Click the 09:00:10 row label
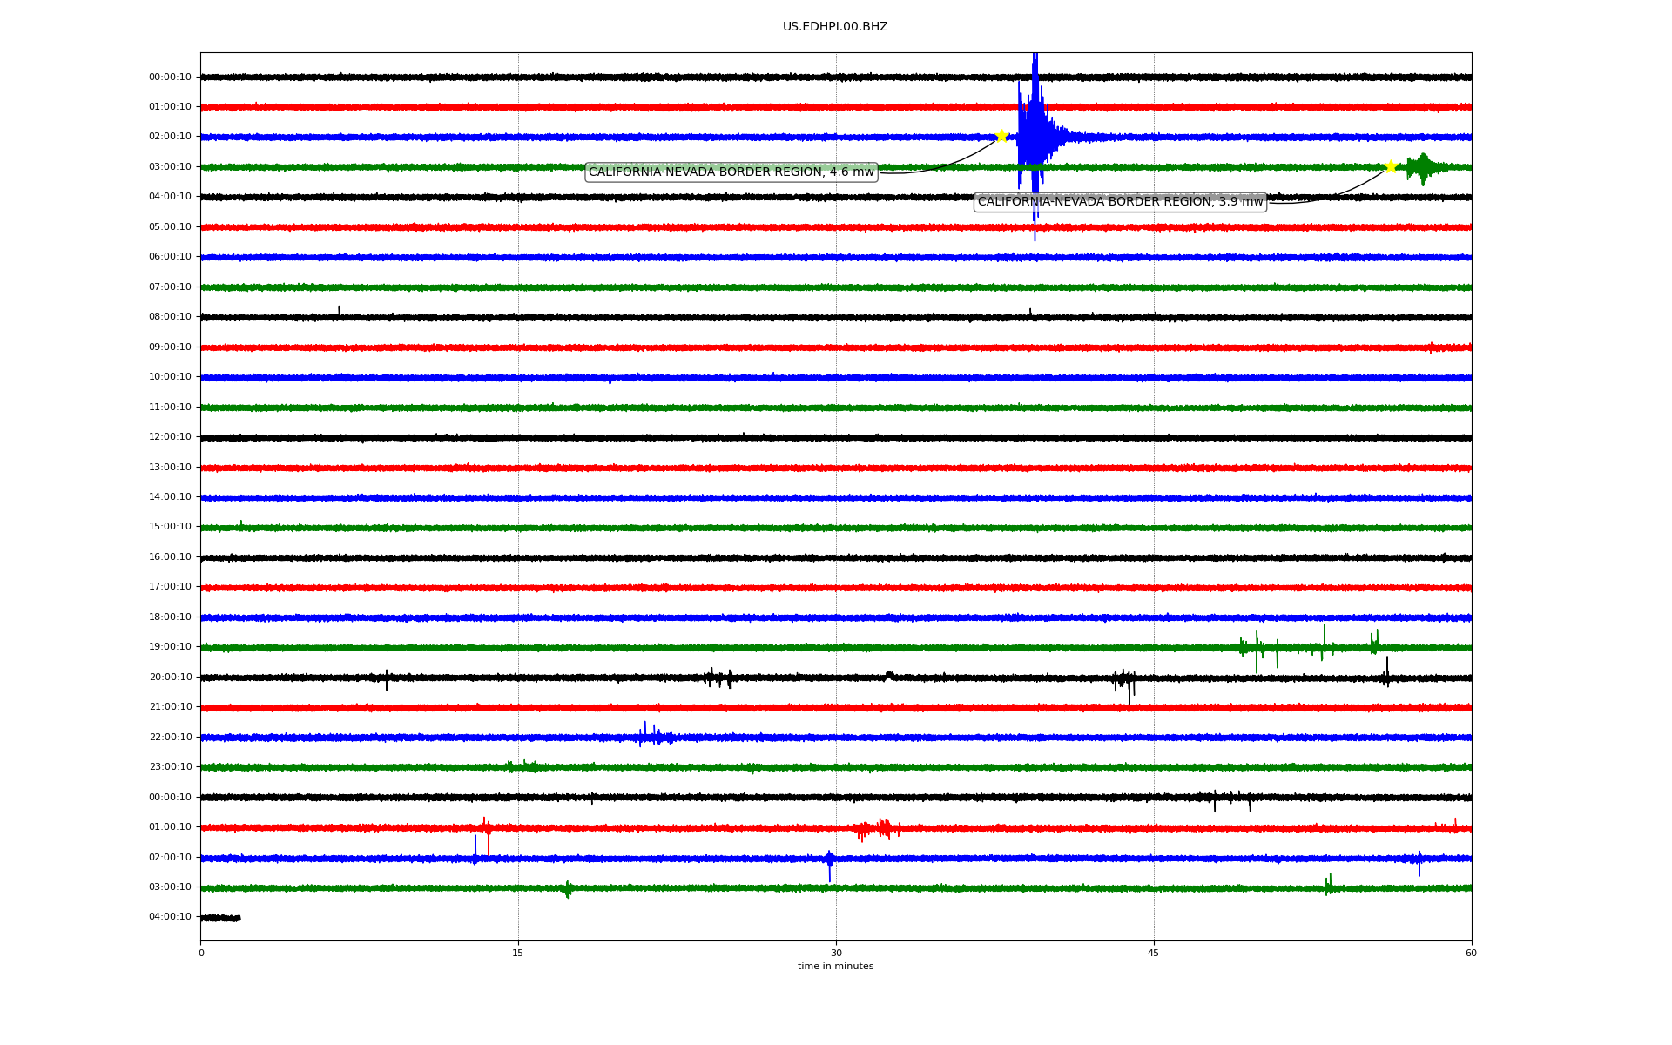The height and width of the screenshot is (1045, 1672). 170,347
